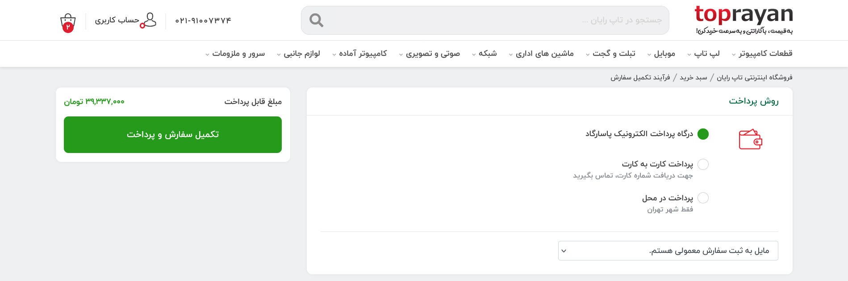The width and height of the screenshot is (848, 281).
Task: Go to سبد خرید breadcrumb link
Action: click(x=693, y=78)
